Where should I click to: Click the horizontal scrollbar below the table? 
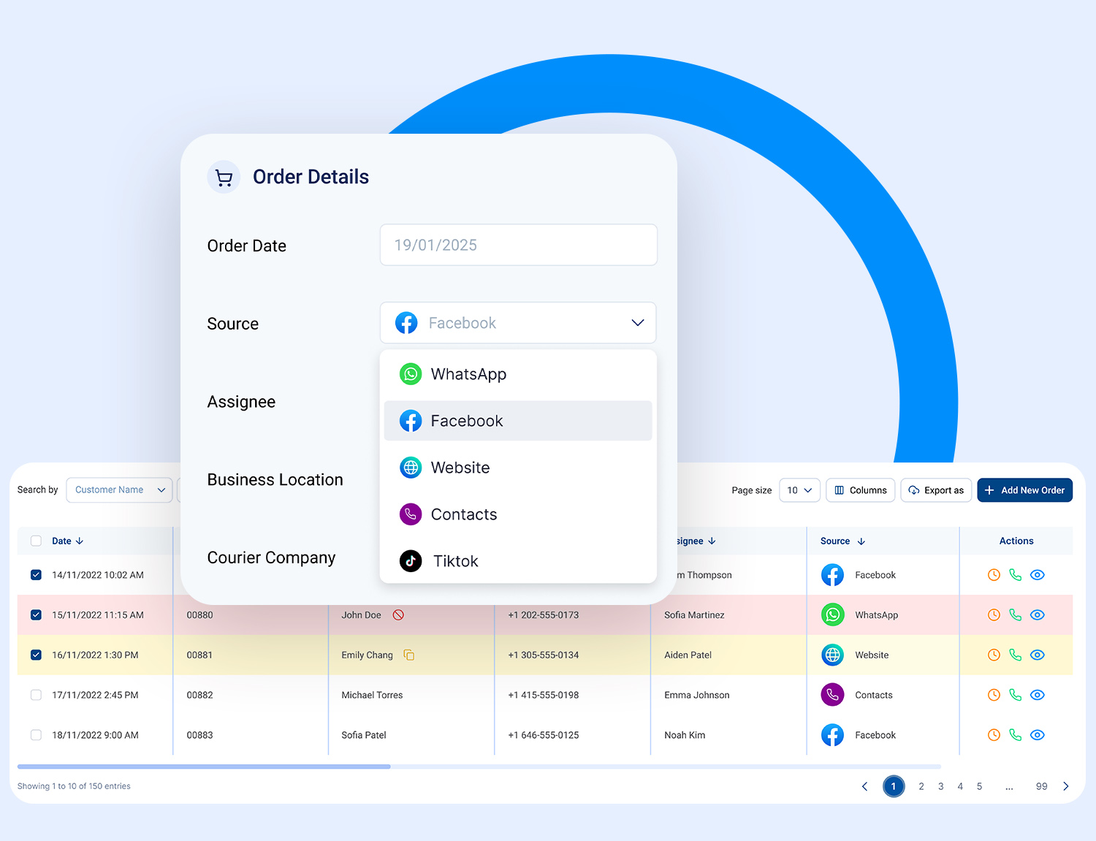pyautogui.click(x=204, y=766)
